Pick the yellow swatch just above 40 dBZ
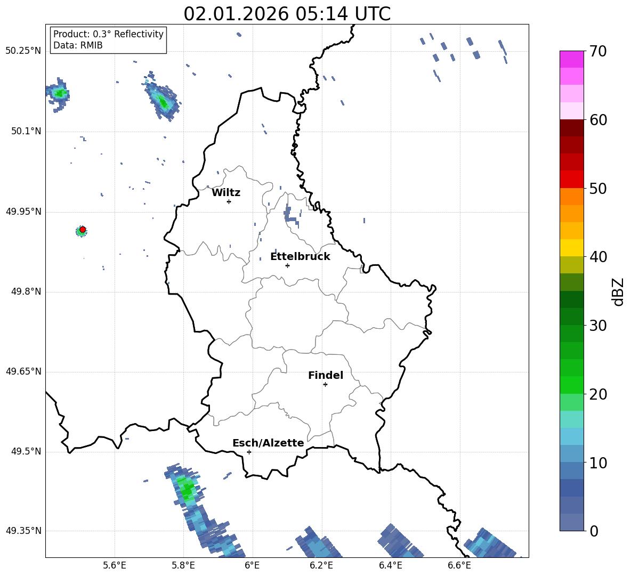 [x=571, y=248]
